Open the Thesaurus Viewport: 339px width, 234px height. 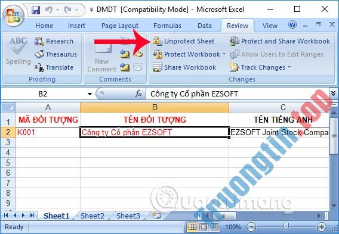(56, 54)
